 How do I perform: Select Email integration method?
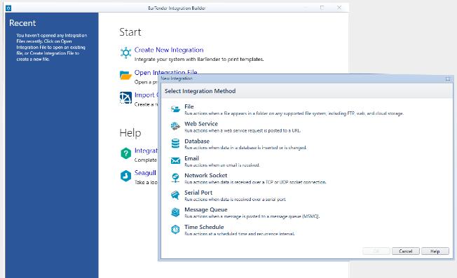pos(191,158)
